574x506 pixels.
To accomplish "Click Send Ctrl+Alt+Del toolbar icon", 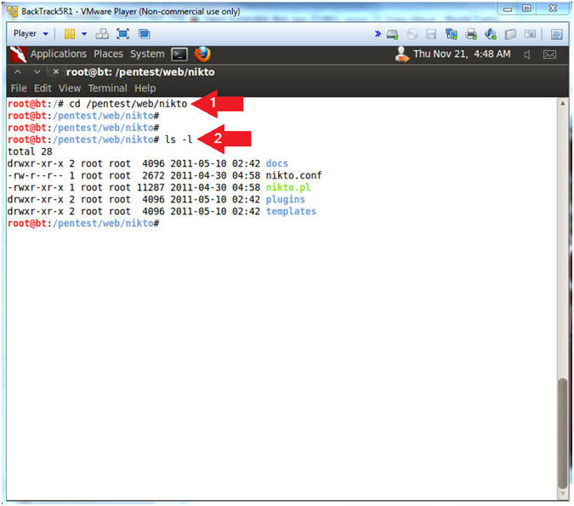I will pyautogui.click(x=102, y=34).
